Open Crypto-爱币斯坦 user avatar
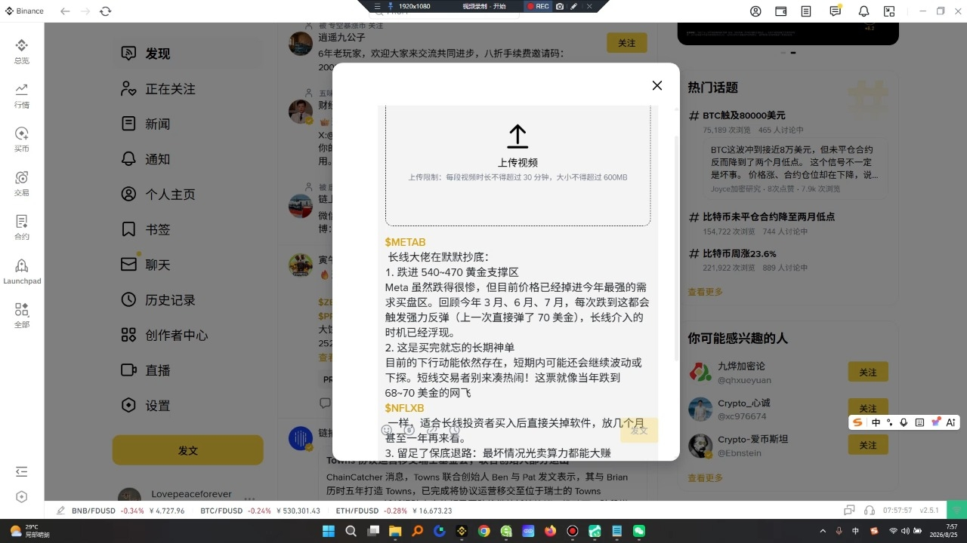This screenshot has height=543, width=967. 700,446
